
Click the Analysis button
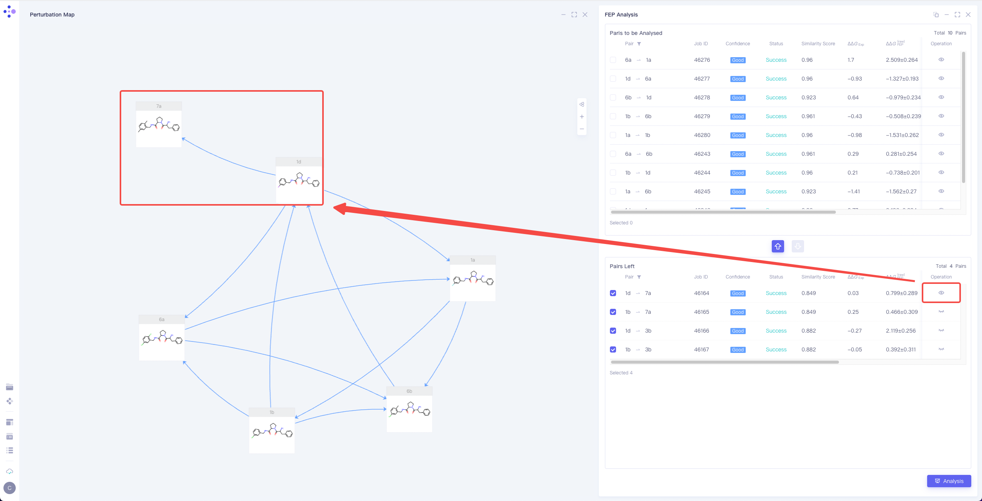tap(949, 481)
